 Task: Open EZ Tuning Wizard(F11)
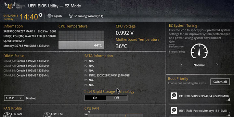(88, 16)
